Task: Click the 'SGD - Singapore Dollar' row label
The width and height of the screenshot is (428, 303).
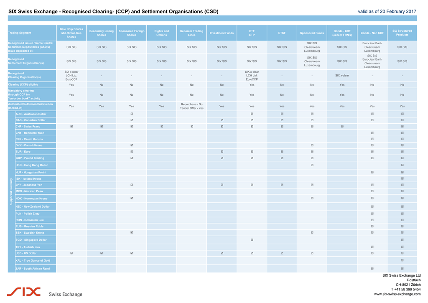Action: (36, 239)
